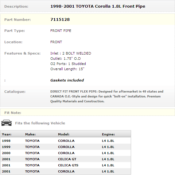Click the Gaskets included note
The image size is (175, 193).
pyautogui.click(x=67, y=80)
